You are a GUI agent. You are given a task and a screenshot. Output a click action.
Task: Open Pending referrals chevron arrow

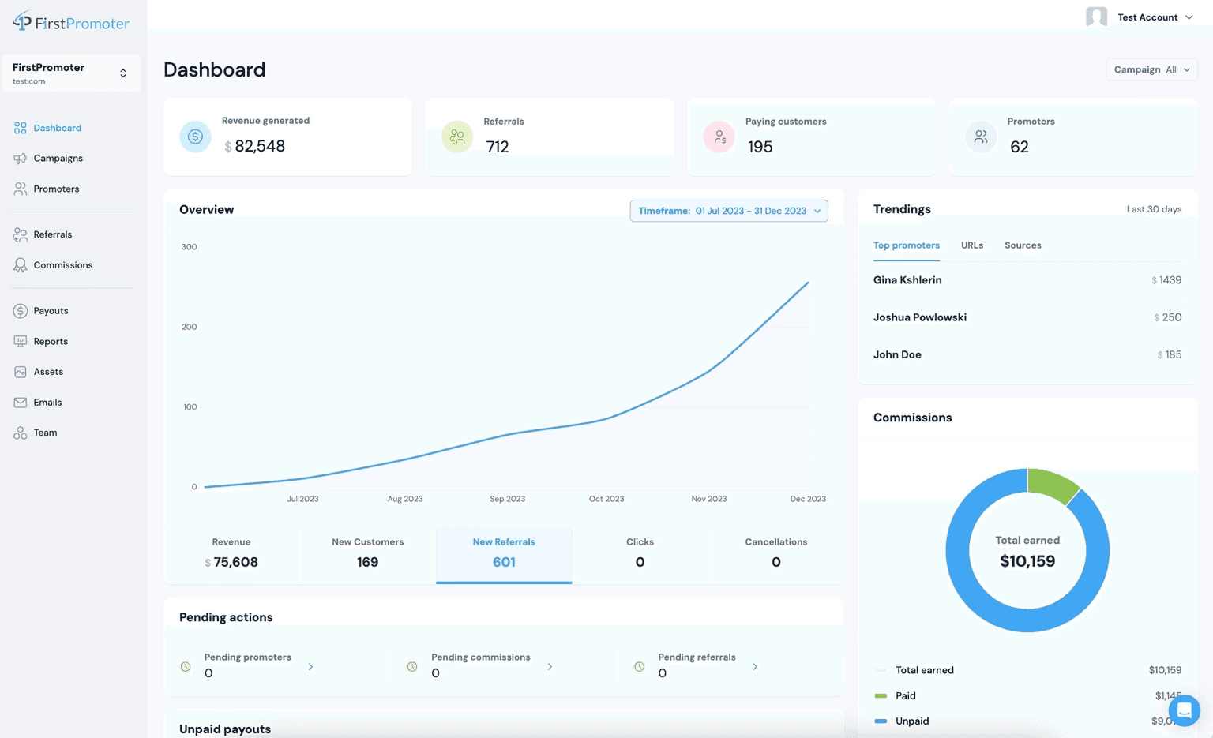click(755, 667)
